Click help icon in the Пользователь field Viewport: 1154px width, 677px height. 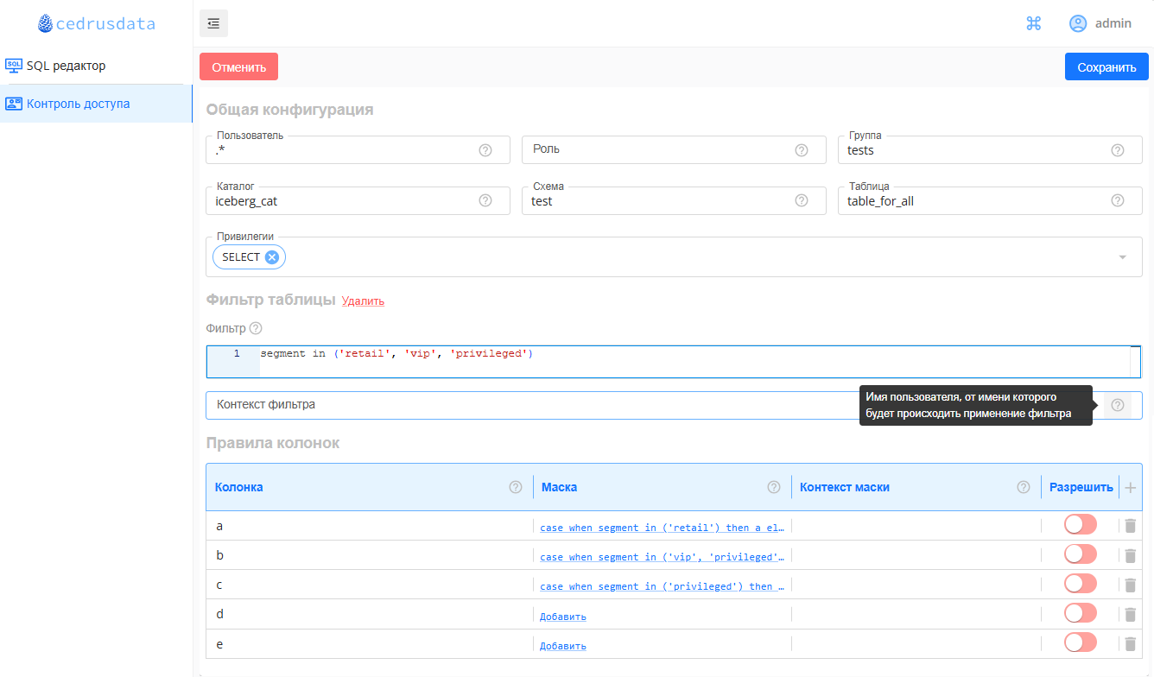485,150
